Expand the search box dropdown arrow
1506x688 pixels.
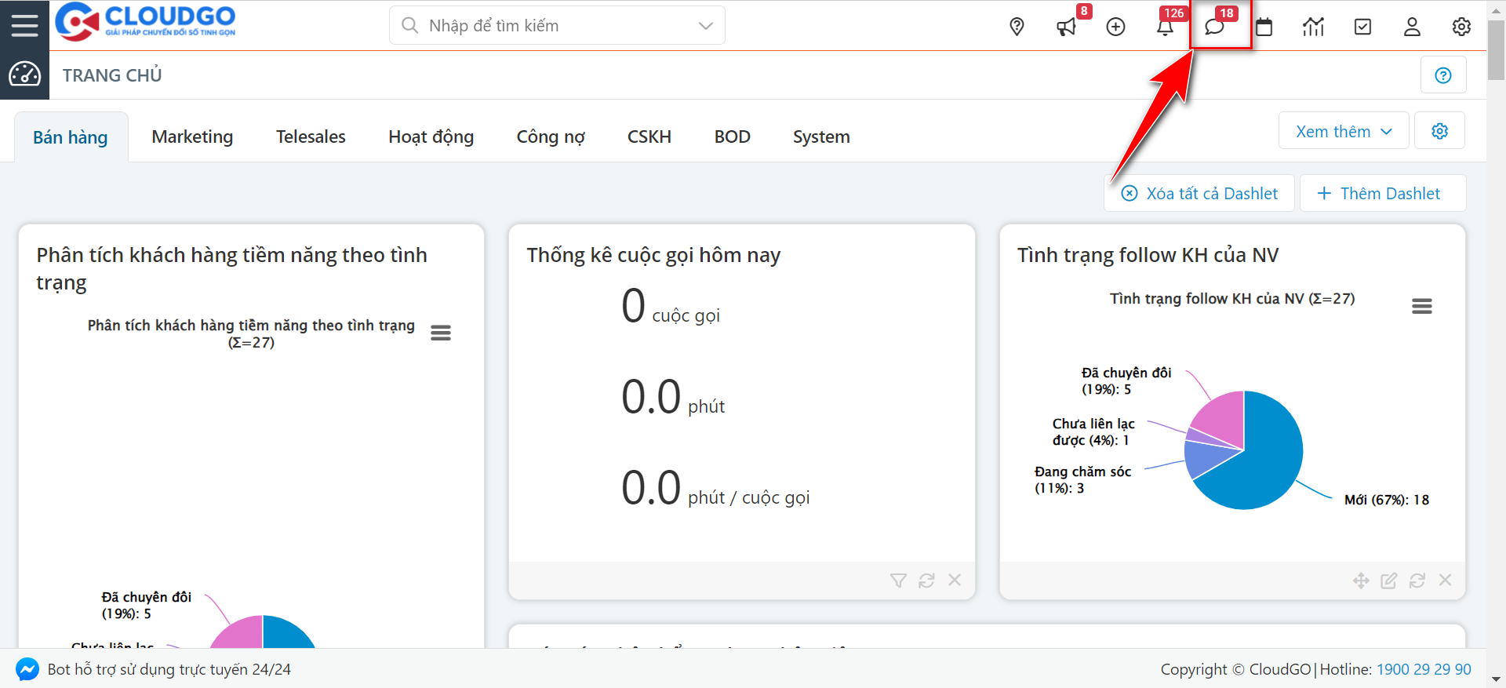click(705, 26)
